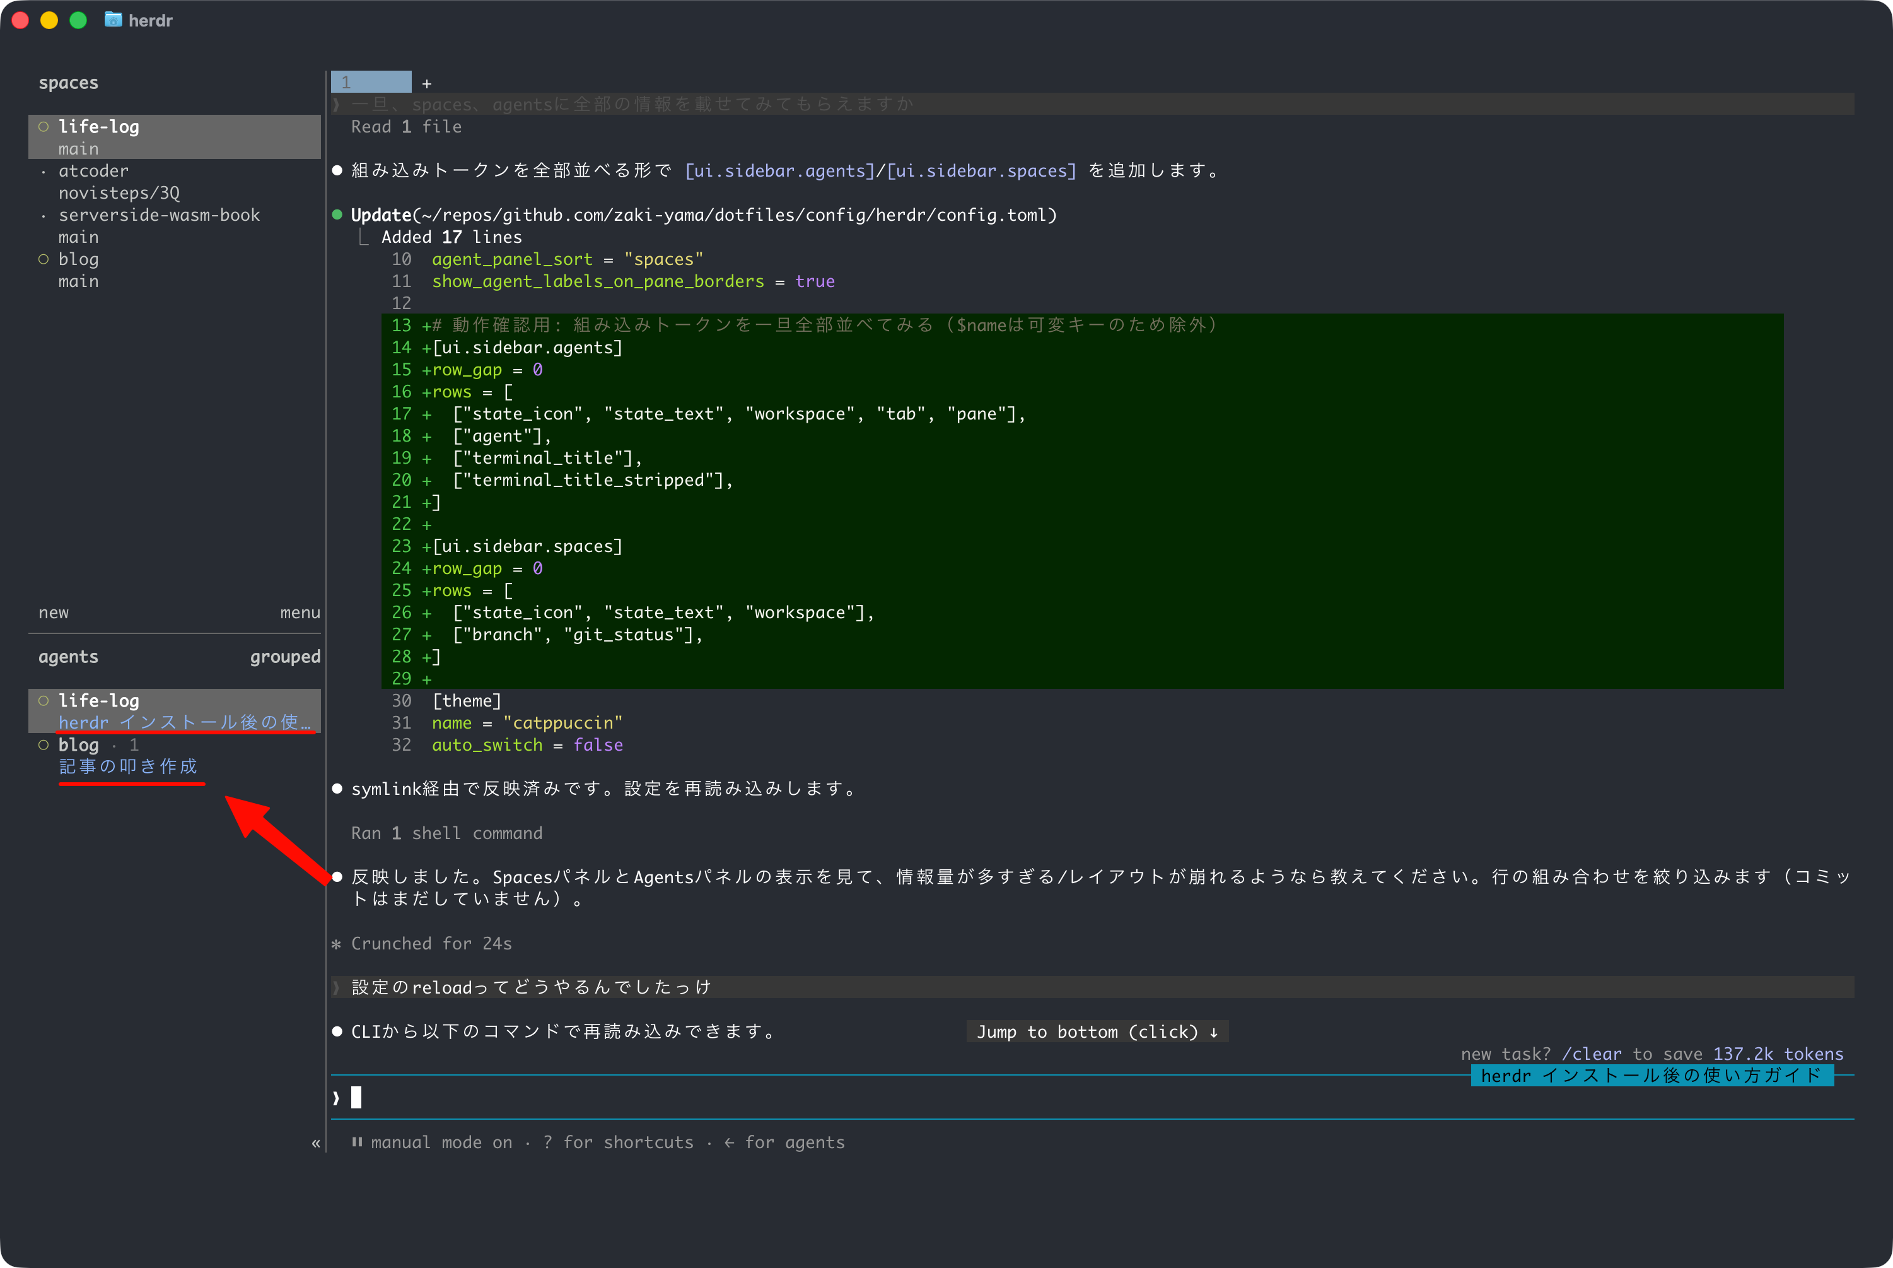1893x1268 pixels.
Task: Collapse the sidebar with « icon
Action: 315,1142
